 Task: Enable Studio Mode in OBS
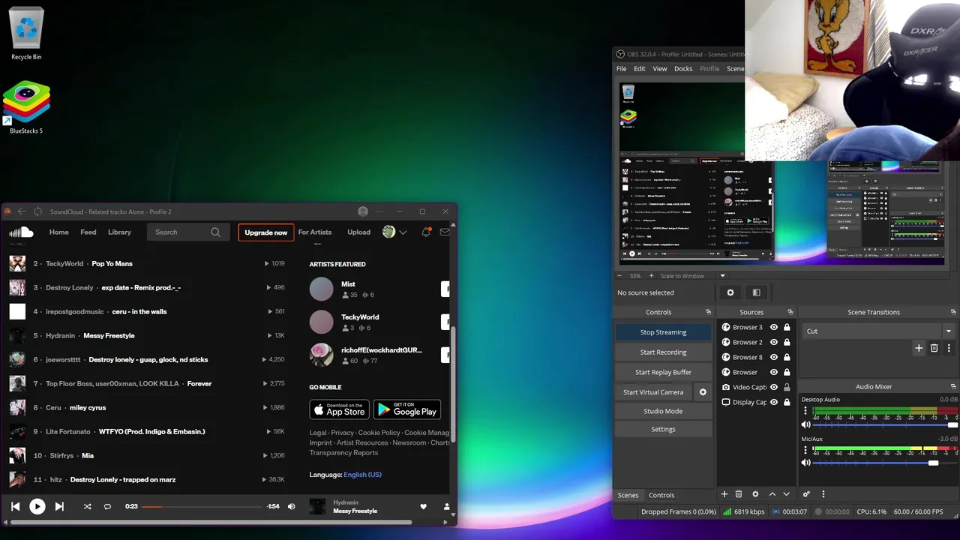[663, 411]
